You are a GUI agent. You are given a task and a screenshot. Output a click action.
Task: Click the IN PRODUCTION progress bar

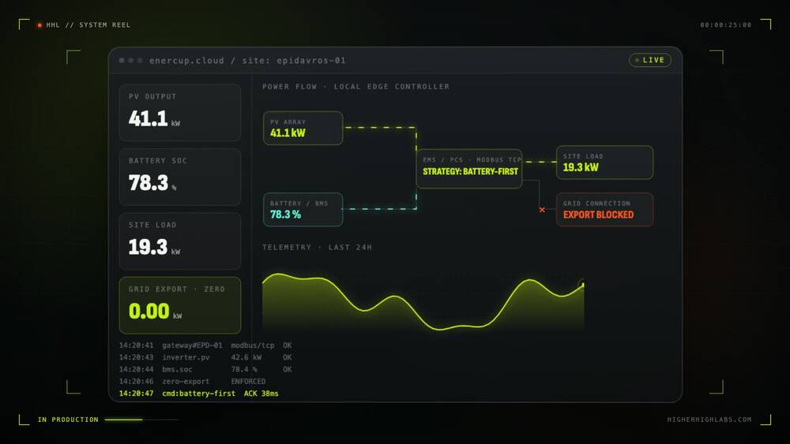142,420
